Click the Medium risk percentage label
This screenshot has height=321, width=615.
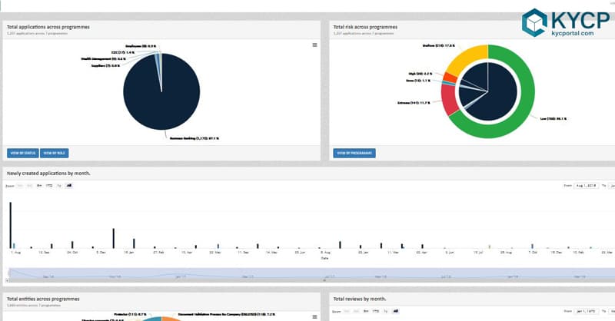pos(438,46)
